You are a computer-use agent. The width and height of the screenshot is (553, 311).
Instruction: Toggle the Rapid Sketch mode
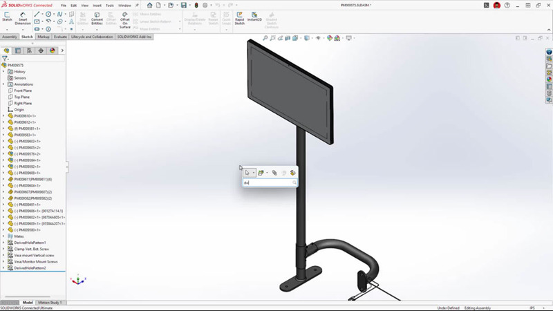tap(239, 18)
